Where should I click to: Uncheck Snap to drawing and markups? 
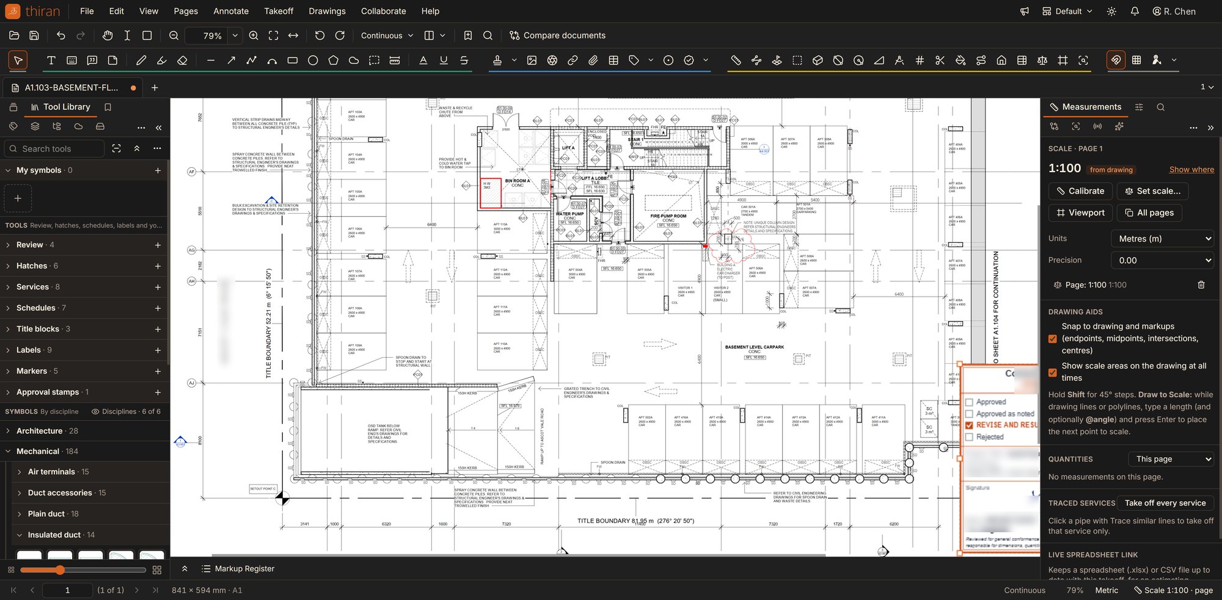(x=1053, y=339)
